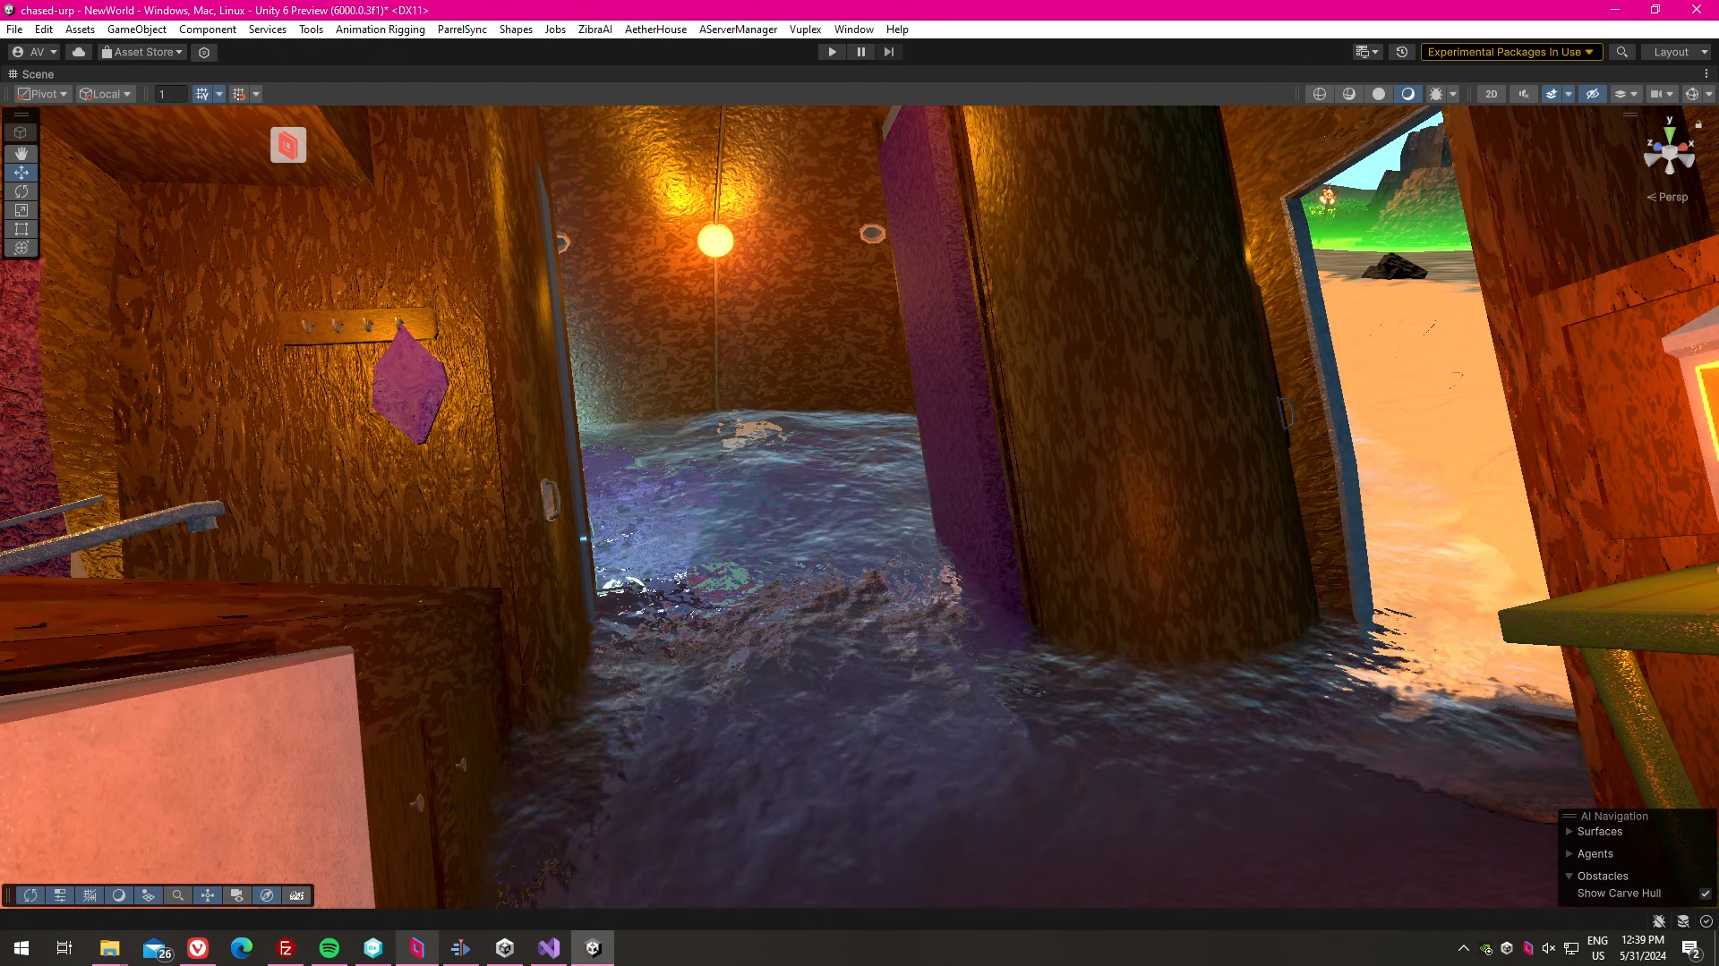
Task: Open the ZibraAI menu
Action: pos(594,30)
